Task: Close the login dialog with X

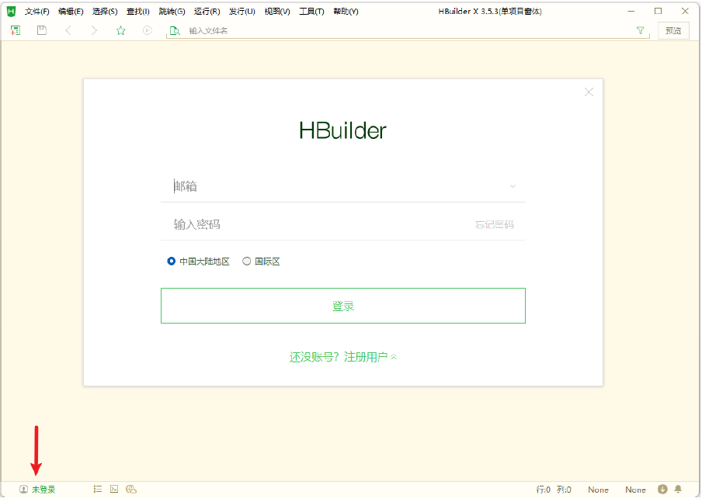Action: pyautogui.click(x=589, y=92)
